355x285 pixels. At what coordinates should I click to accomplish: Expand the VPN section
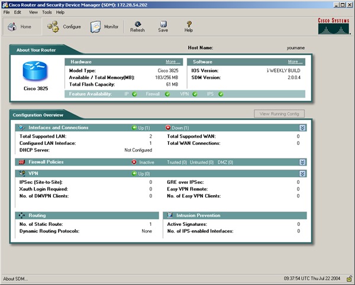point(302,174)
